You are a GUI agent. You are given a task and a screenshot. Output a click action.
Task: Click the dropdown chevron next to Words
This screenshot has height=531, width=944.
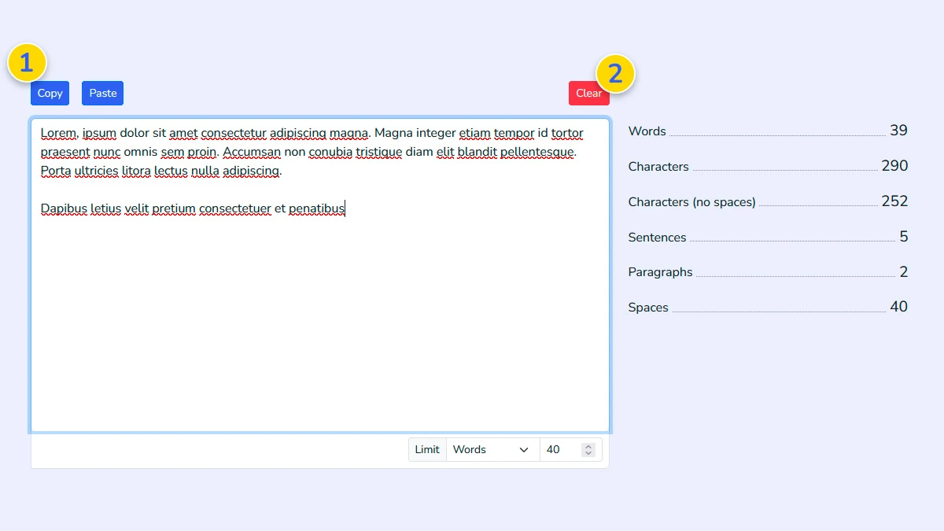(x=523, y=449)
